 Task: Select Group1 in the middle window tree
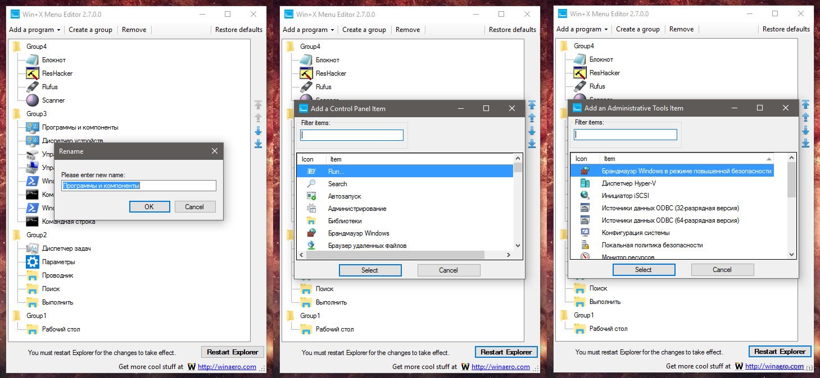click(310, 316)
